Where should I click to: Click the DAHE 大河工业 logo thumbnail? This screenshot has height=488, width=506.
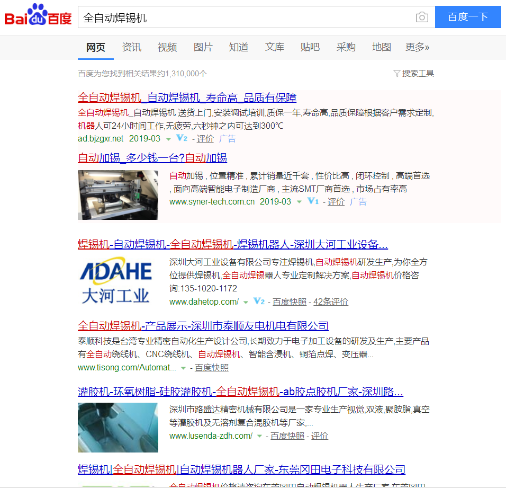(118, 281)
